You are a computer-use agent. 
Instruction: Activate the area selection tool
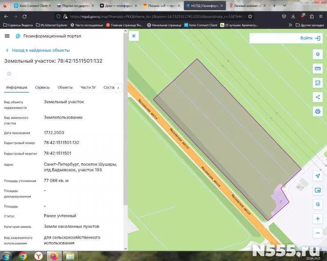318,83
